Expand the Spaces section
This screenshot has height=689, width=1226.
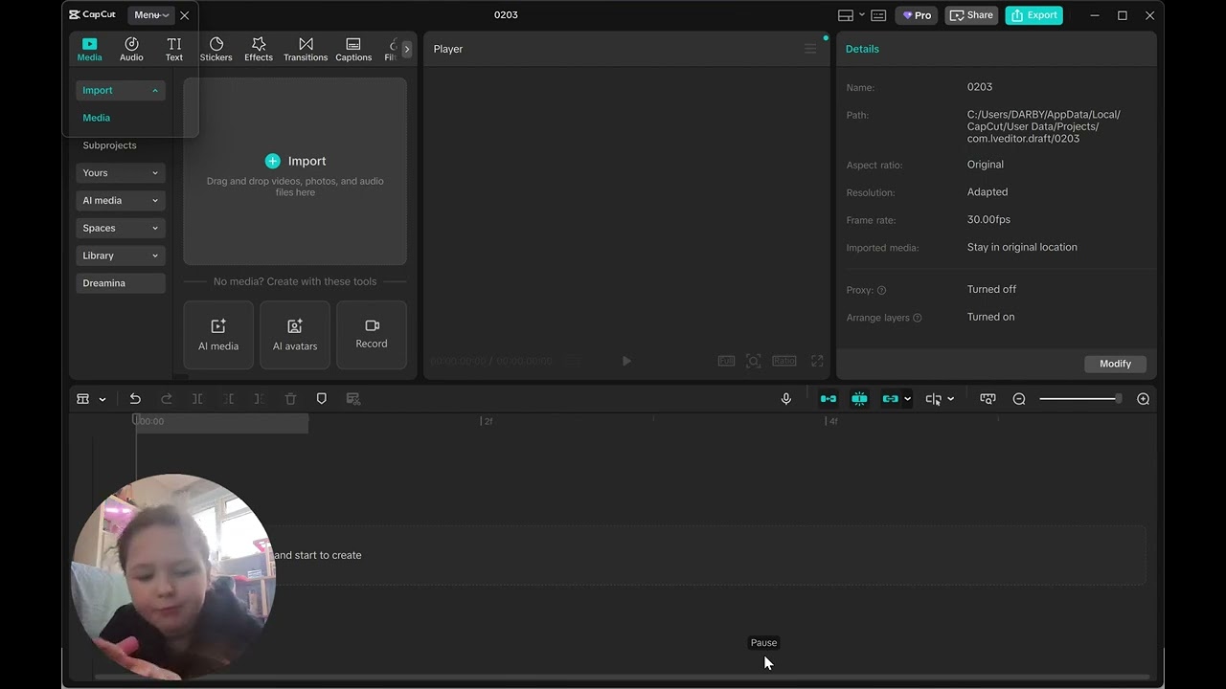pyautogui.click(x=121, y=228)
